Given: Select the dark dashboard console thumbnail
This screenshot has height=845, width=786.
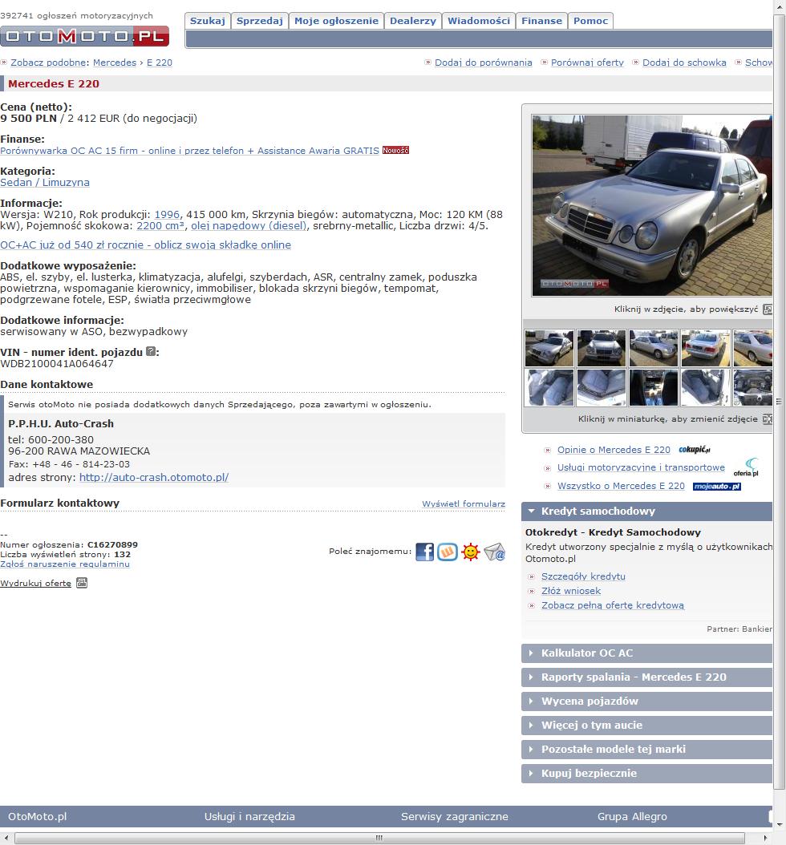Looking at the screenshot, I should pos(654,387).
